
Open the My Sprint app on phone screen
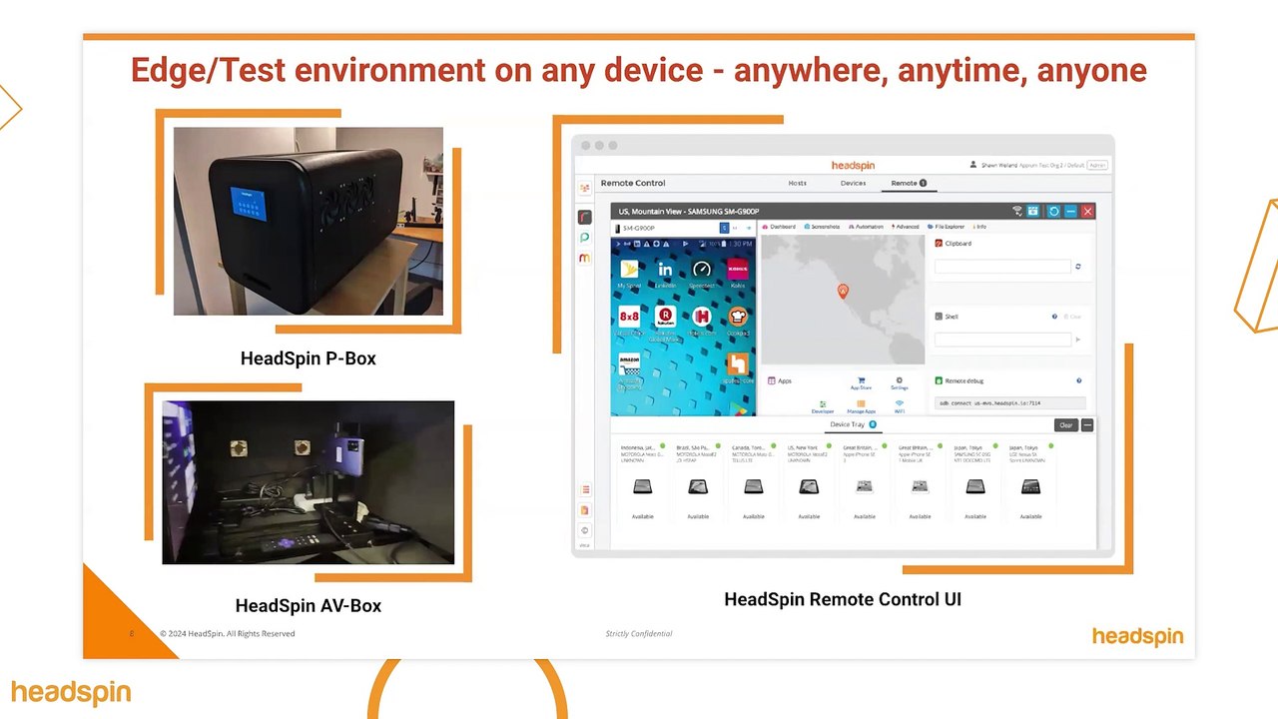[629, 270]
